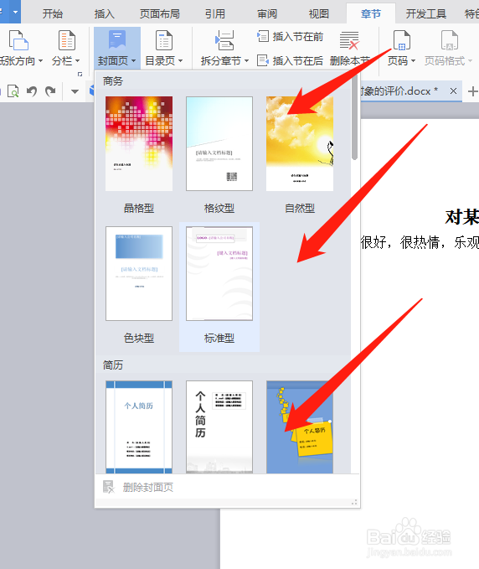Undo the last action
The image size is (479, 569).
[x=32, y=91]
